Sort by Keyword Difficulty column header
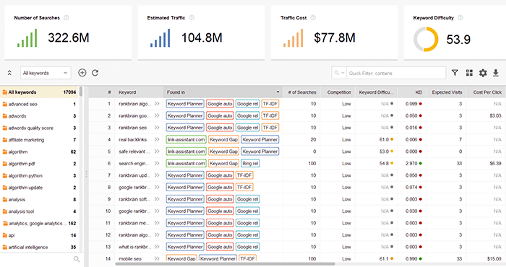This screenshot has width=506, height=267. click(x=377, y=92)
